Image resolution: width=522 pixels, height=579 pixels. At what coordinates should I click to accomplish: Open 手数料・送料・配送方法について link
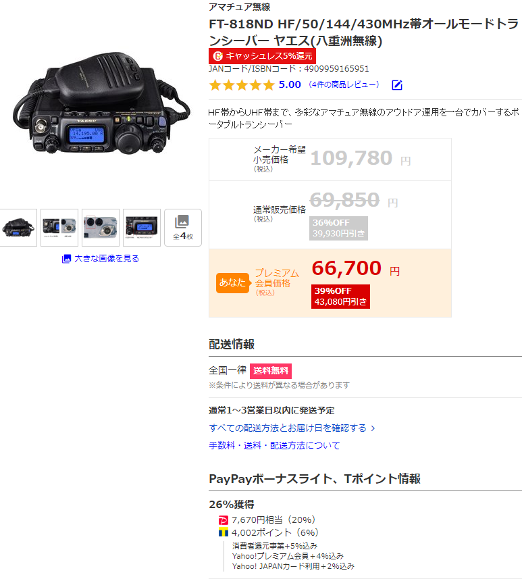point(274,446)
